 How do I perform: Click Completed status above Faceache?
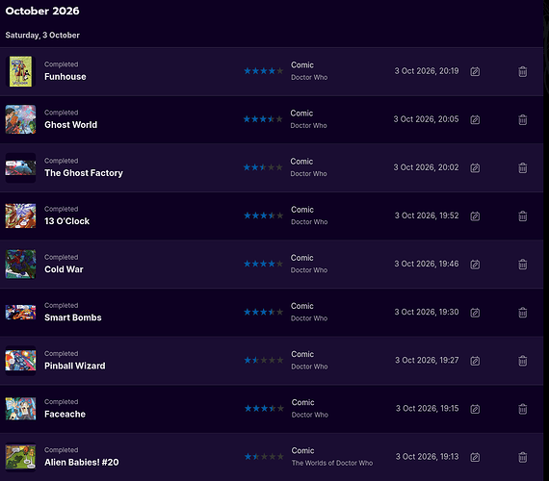(x=62, y=402)
